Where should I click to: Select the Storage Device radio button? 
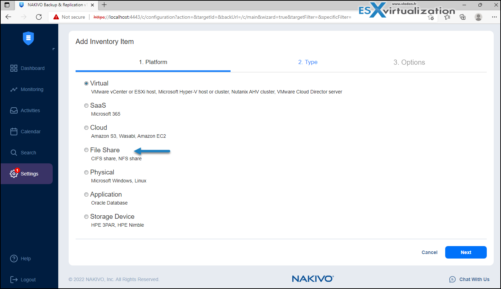(x=86, y=217)
